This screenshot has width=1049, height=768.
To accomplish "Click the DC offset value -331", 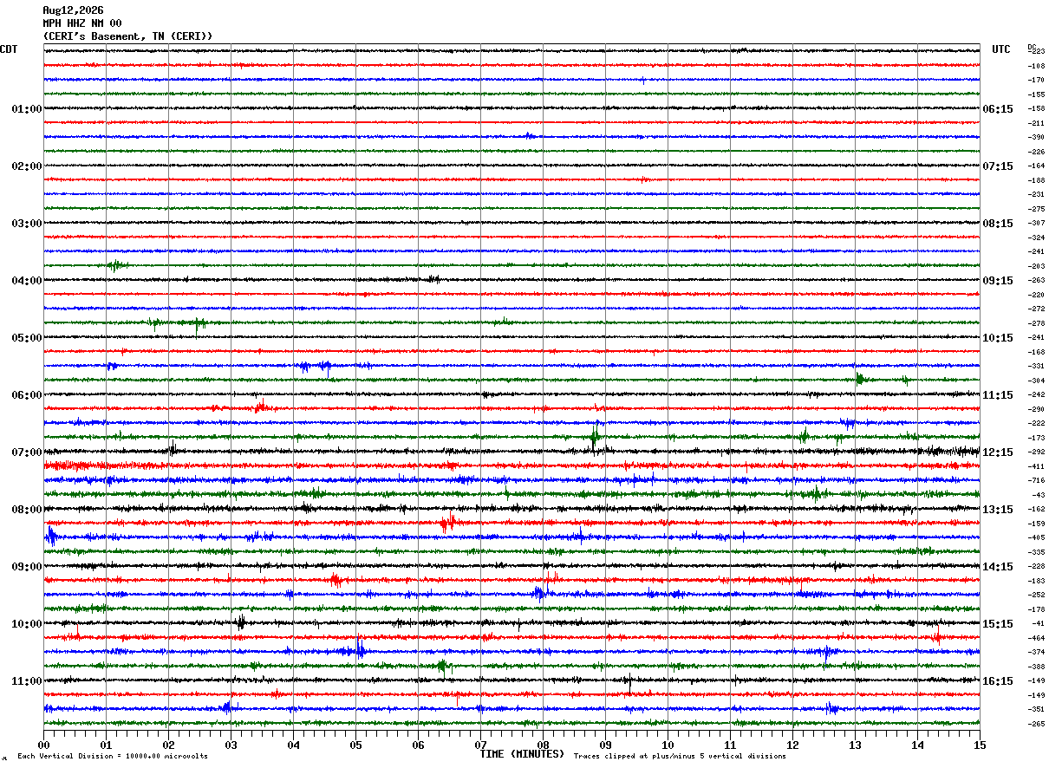I will tap(1036, 367).
